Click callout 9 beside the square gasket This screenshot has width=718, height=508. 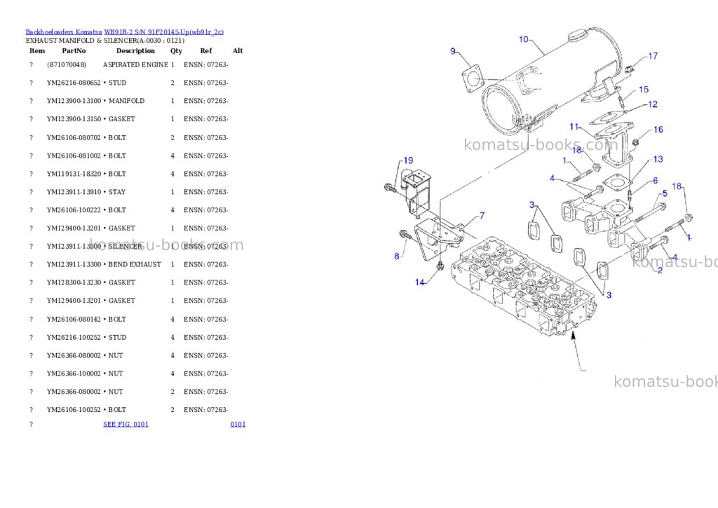coord(453,50)
